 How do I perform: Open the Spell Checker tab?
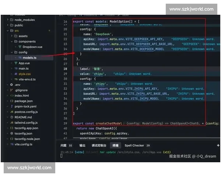pyautogui.click(x=134, y=145)
